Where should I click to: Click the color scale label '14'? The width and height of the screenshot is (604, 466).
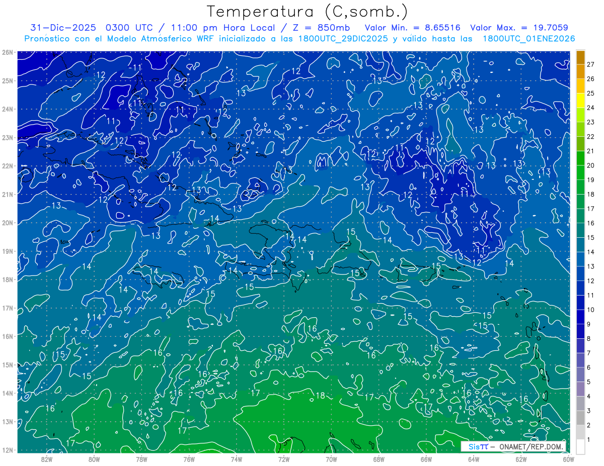(x=591, y=252)
